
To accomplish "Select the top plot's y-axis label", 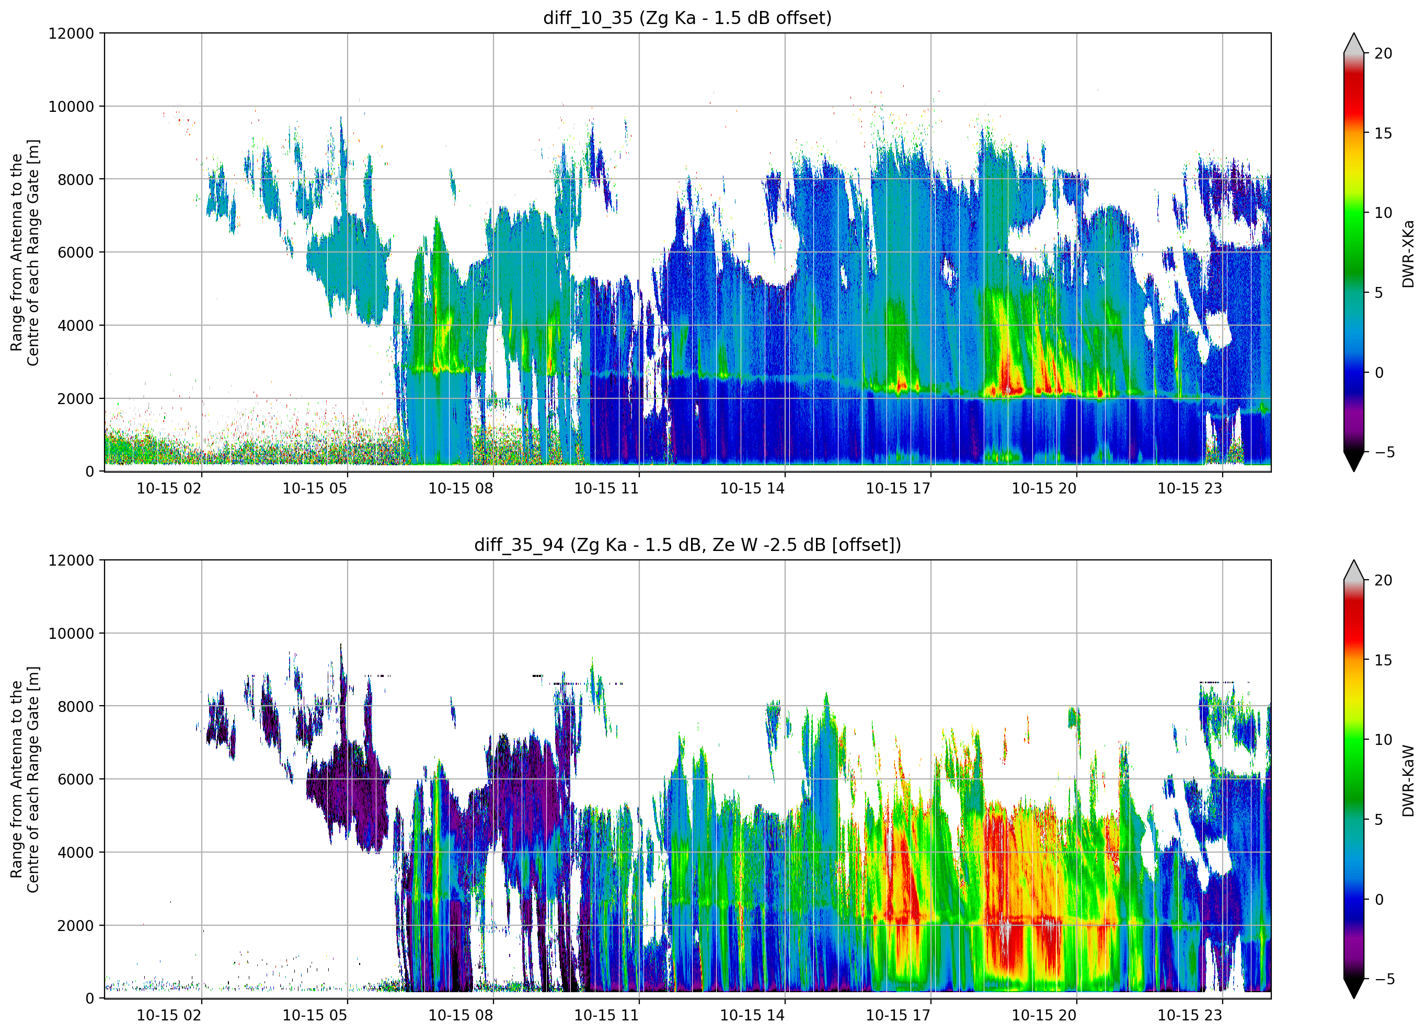I will pyautogui.click(x=25, y=252).
